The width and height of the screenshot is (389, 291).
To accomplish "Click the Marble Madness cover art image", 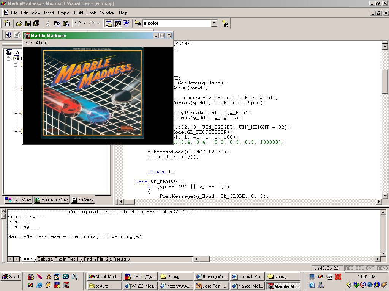I will coord(92,93).
